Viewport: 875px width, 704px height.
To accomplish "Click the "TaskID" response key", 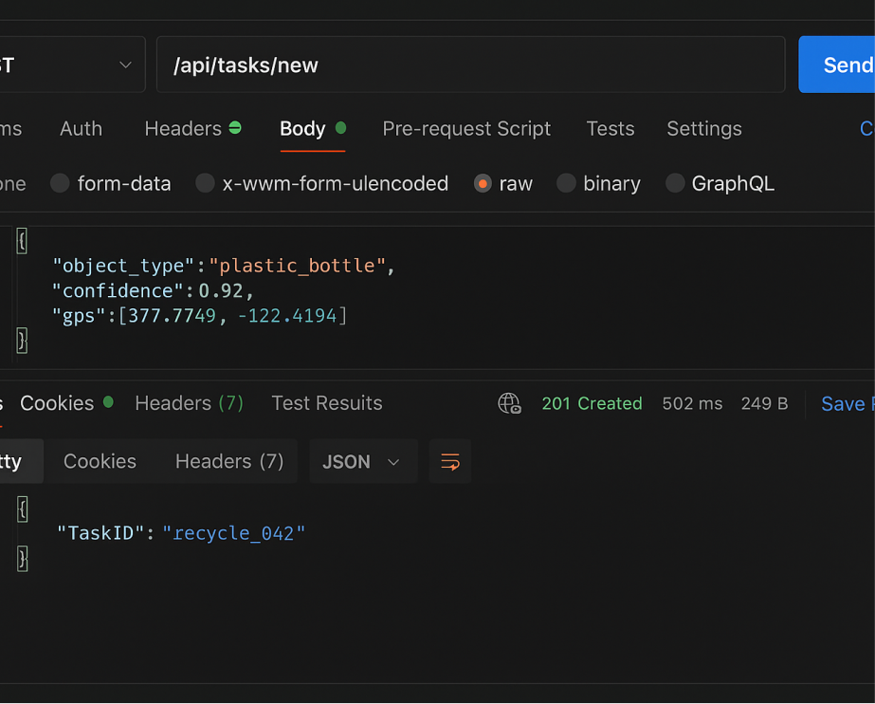I will pyautogui.click(x=100, y=533).
